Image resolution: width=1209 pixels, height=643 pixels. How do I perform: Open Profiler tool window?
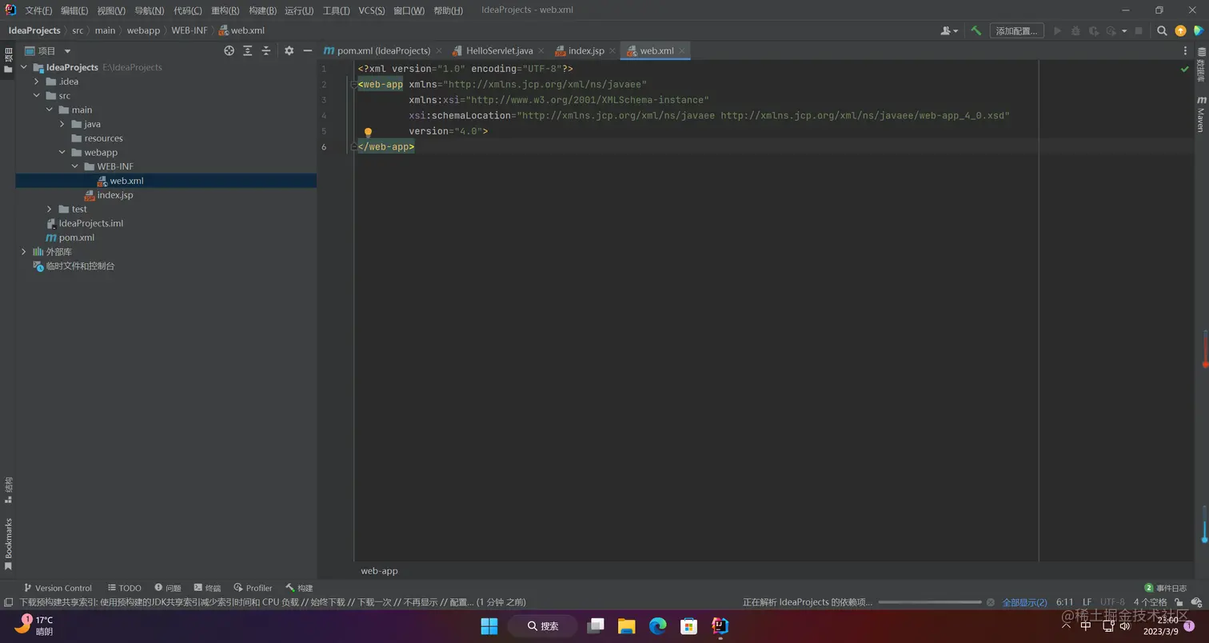coord(253,588)
